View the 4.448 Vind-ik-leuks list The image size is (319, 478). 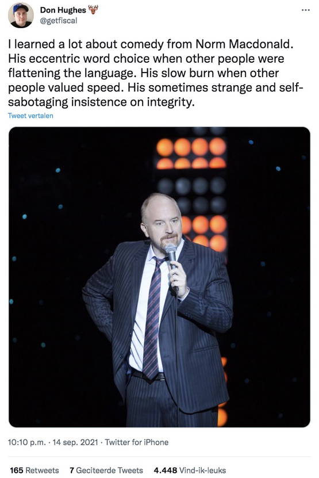click(190, 471)
